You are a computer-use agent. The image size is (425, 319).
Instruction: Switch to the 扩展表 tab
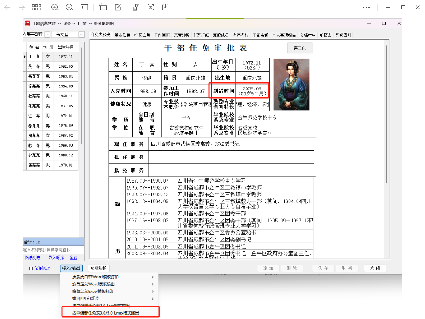325,35
